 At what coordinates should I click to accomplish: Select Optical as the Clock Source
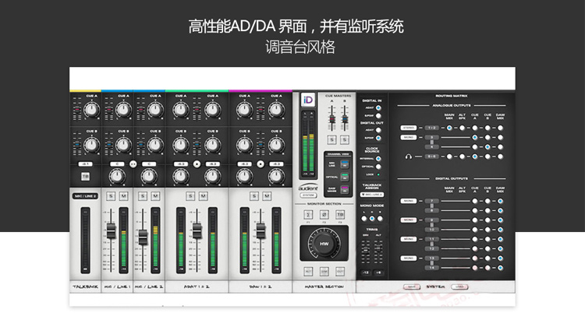(378, 167)
